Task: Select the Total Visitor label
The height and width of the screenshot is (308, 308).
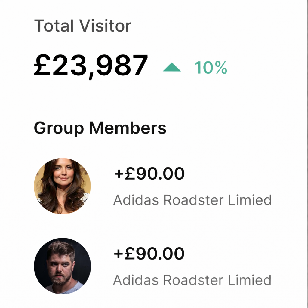Action: click(x=83, y=26)
